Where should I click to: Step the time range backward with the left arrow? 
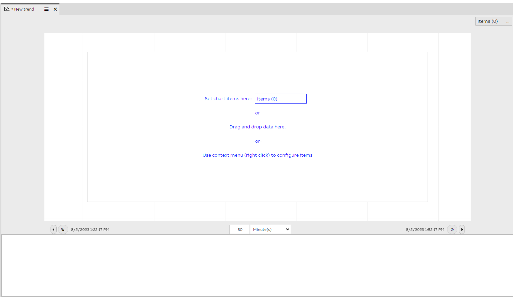(x=54, y=229)
